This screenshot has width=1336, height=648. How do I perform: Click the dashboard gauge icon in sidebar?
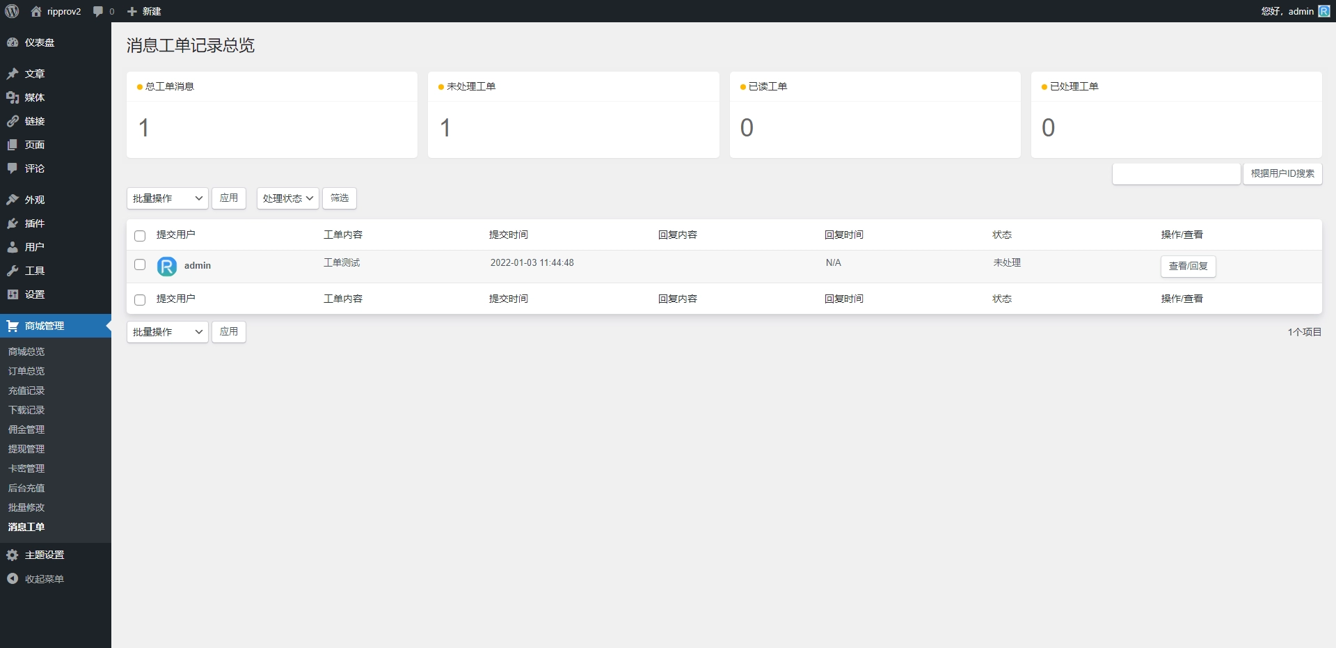point(13,42)
